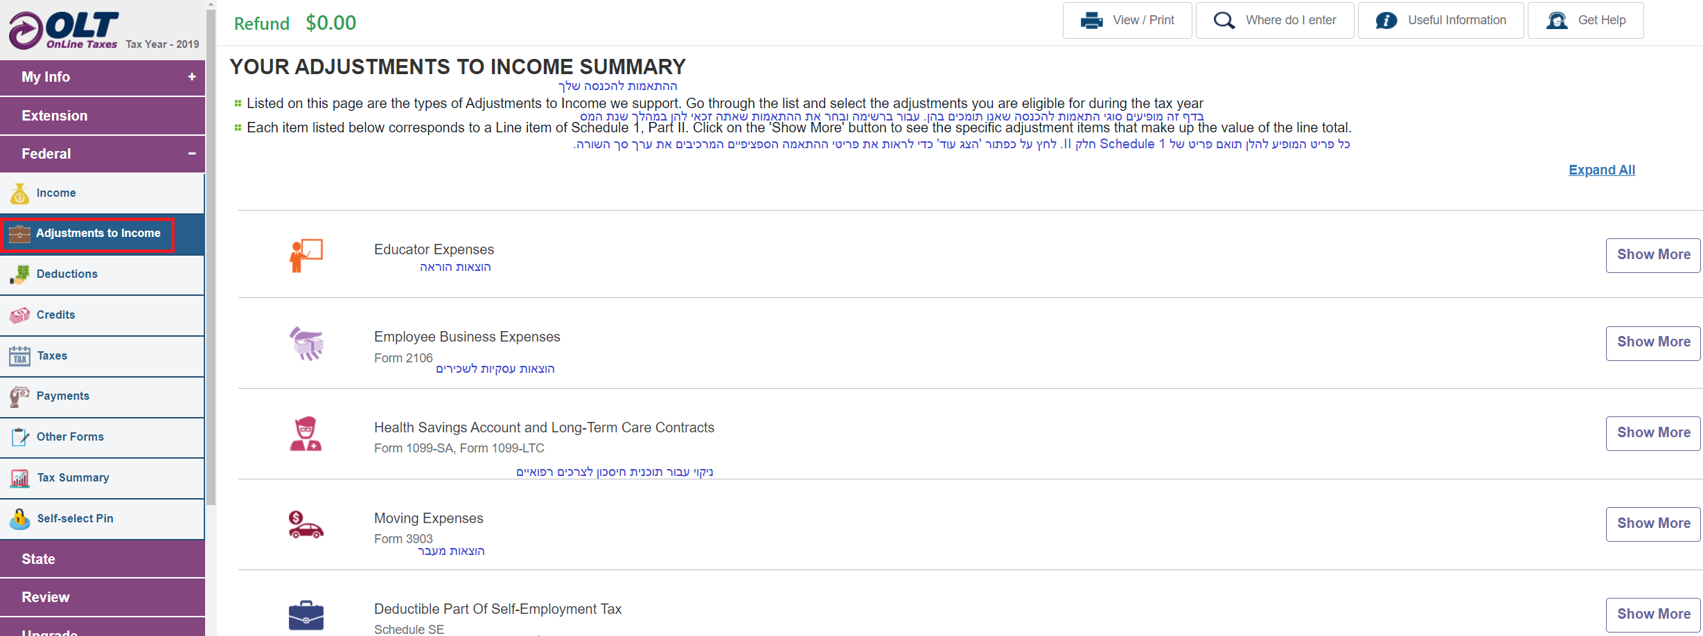
Task: Open the Payments menu item
Action: pyautogui.click(x=103, y=396)
